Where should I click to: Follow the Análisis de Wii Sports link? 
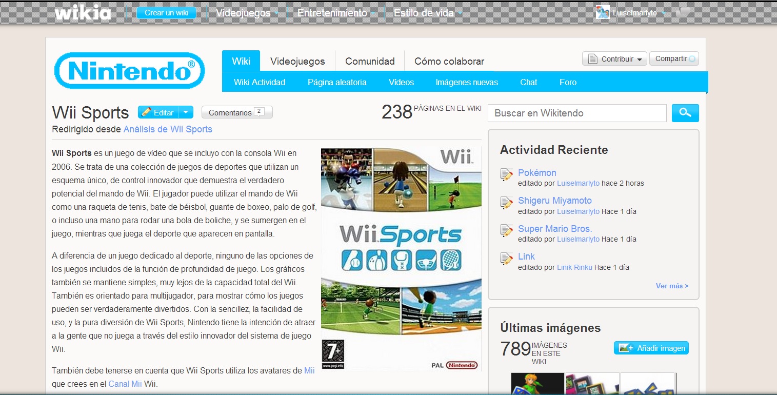pyautogui.click(x=168, y=129)
